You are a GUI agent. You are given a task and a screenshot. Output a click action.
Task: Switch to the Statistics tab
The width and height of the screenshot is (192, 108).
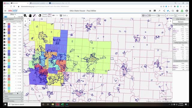click(x=152, y=15)
